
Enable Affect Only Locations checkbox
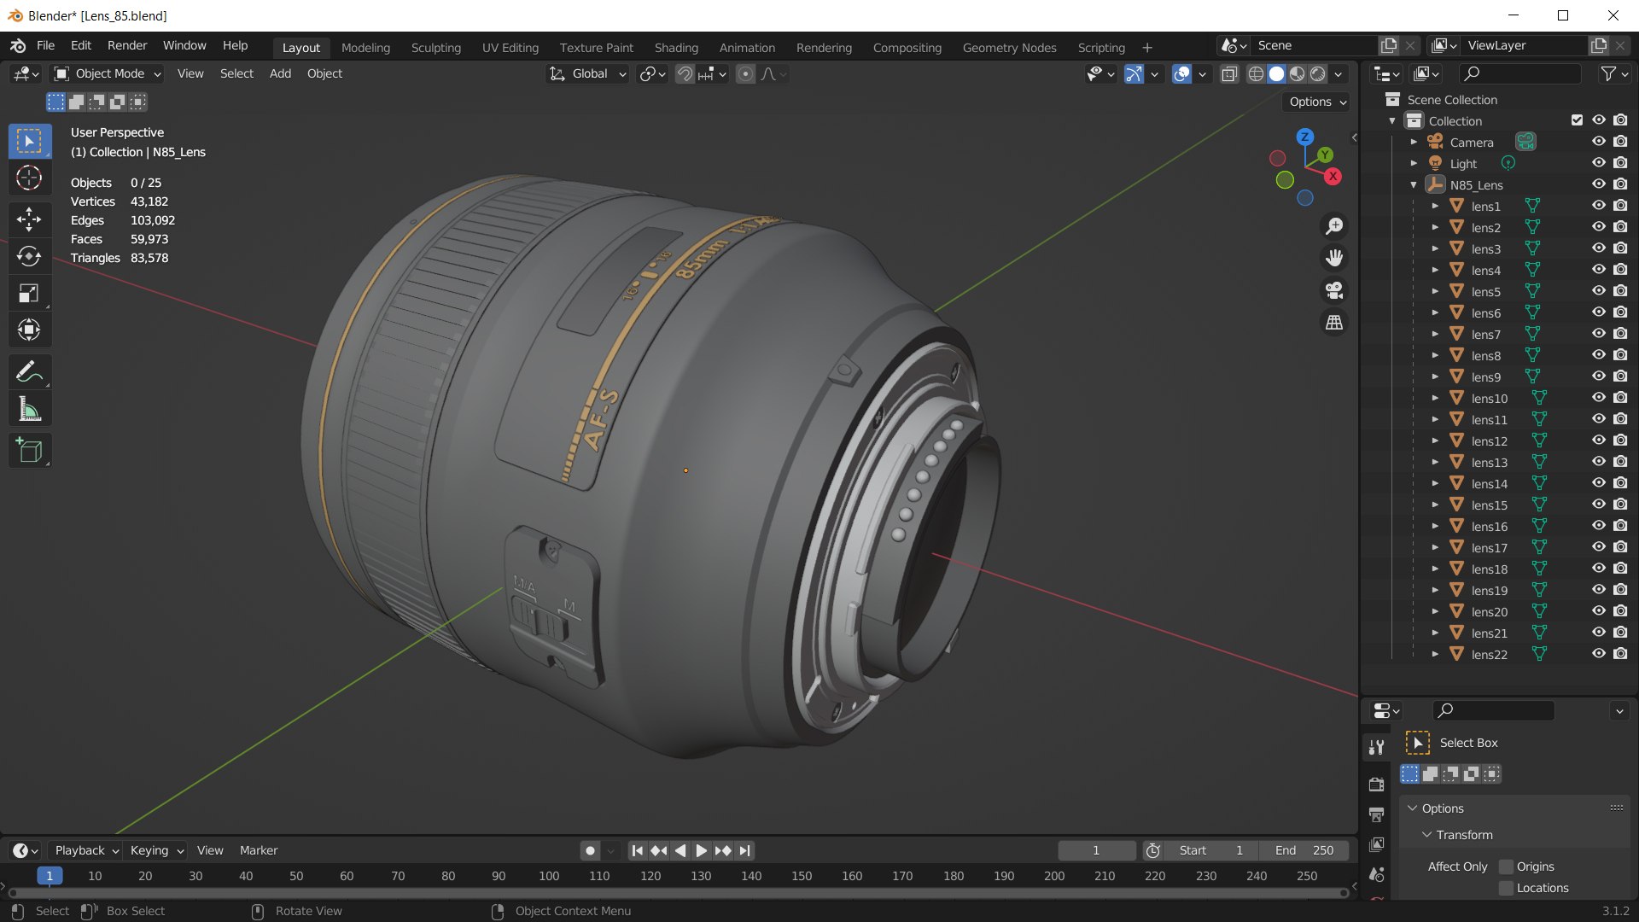tap(1506, 888)
